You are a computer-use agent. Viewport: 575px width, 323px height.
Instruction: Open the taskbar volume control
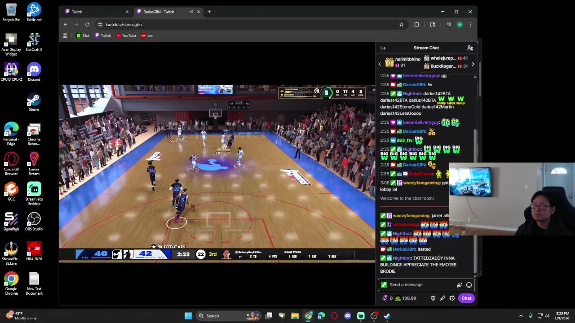pos(547,316)
